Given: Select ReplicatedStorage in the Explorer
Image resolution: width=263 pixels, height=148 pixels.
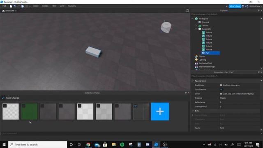Looking at the screenshot, I should coord(207,67).
